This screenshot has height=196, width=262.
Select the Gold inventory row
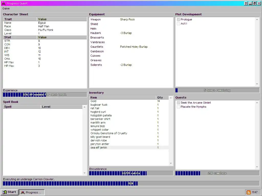[x=129, y=101]
